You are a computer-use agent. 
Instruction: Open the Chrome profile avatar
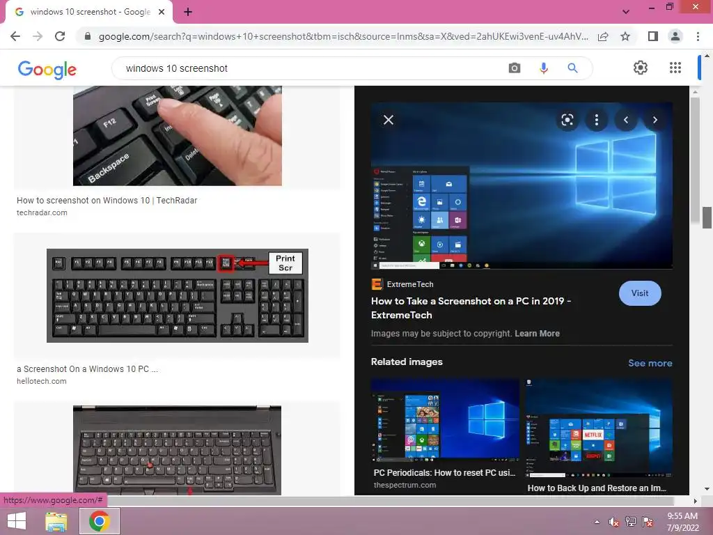pos(675,36)
